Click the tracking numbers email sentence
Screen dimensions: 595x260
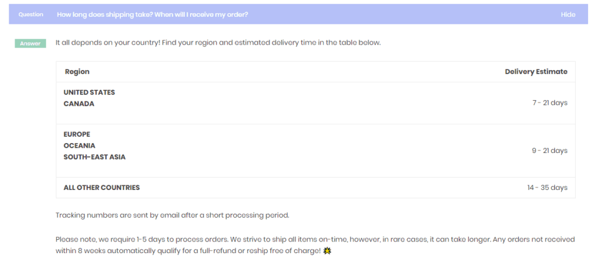pos(173,215)
